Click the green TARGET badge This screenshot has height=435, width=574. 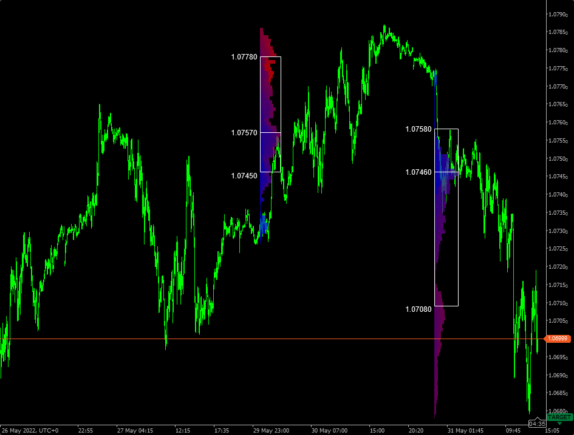pos(559,417)
